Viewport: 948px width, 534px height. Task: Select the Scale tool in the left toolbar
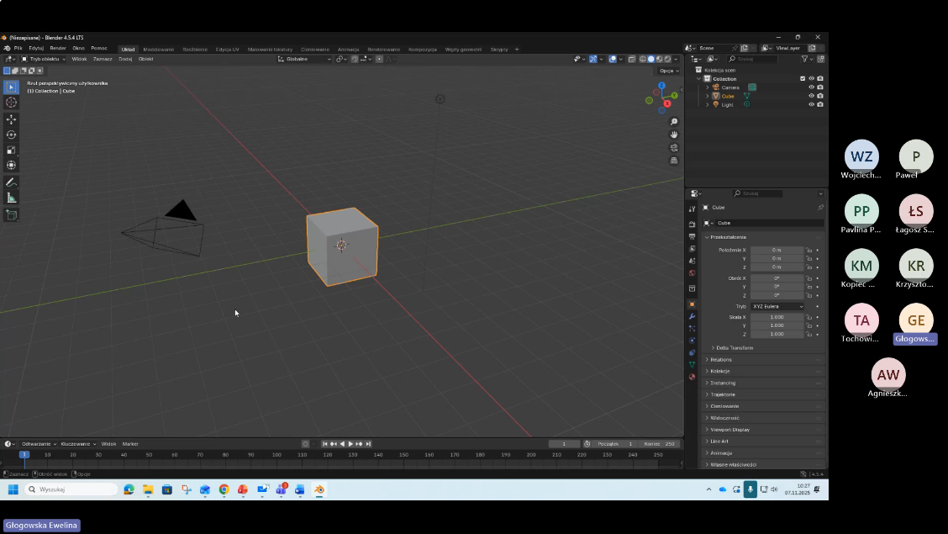coord(11,150)
